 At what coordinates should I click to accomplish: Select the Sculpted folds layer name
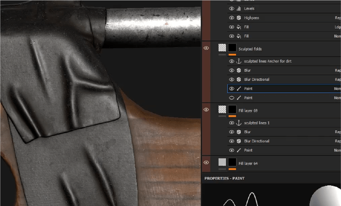(250, 49)
